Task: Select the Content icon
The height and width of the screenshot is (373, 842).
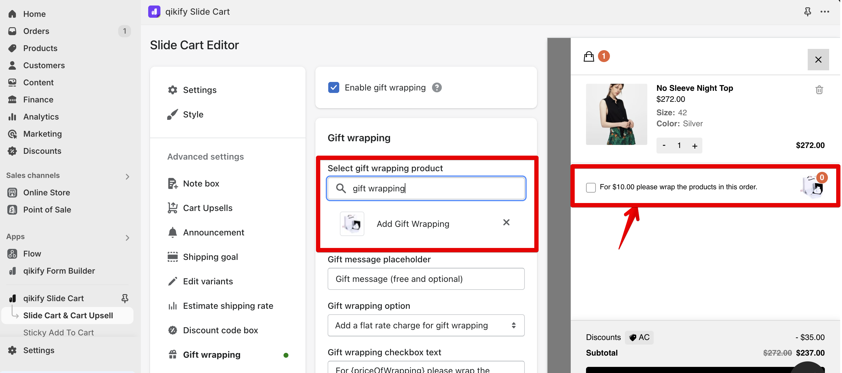Action: (x=13, y=82)
